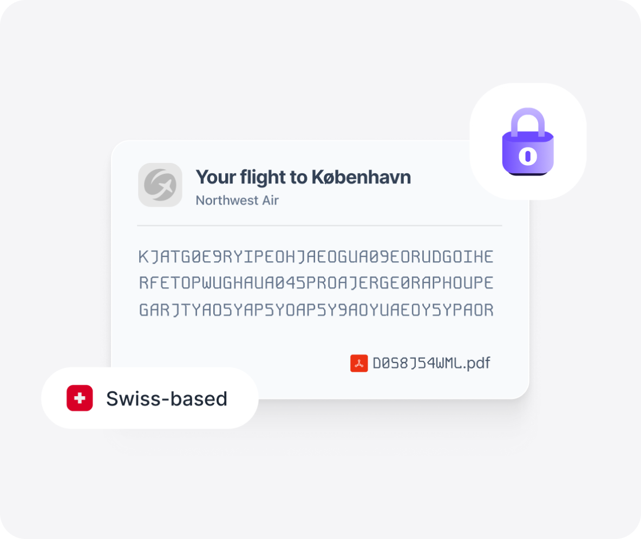Select the "Northwest Air" sender name
This screenshot has width=641, height=539.
pos(237,200)
